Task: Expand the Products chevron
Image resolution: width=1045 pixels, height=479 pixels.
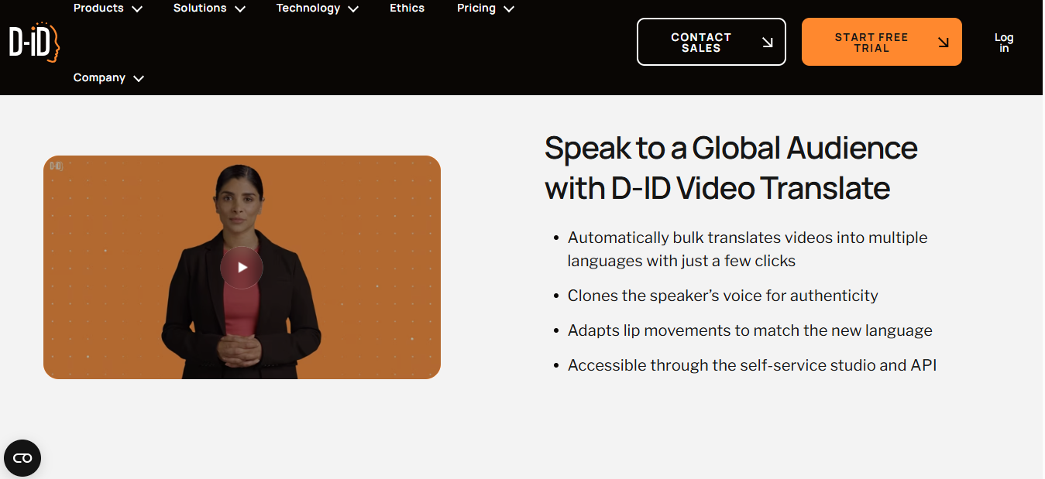Action: point(137,9)
